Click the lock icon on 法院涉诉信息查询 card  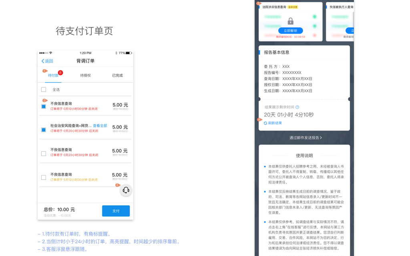click(290, 21)
